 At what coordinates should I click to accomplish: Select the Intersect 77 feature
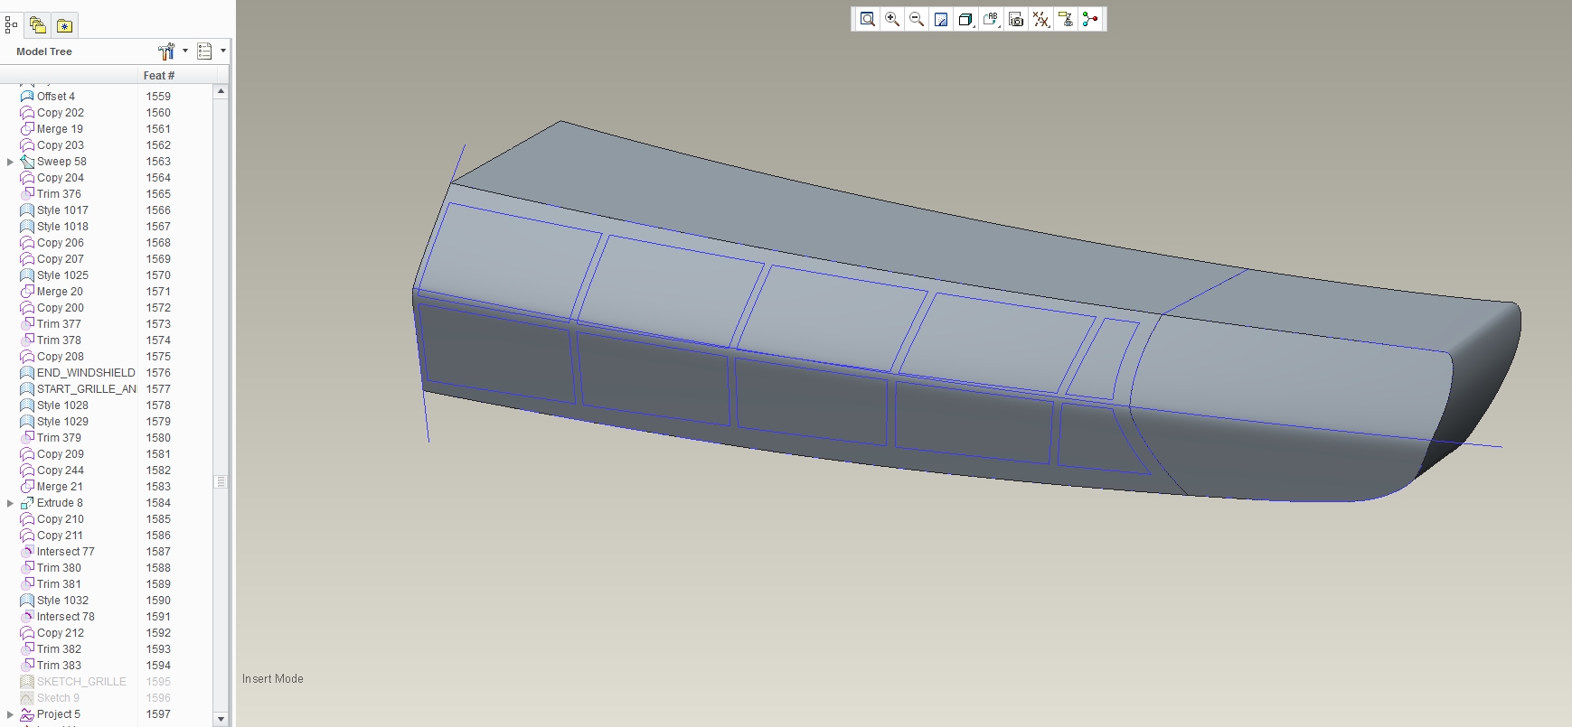coord(65,552)
